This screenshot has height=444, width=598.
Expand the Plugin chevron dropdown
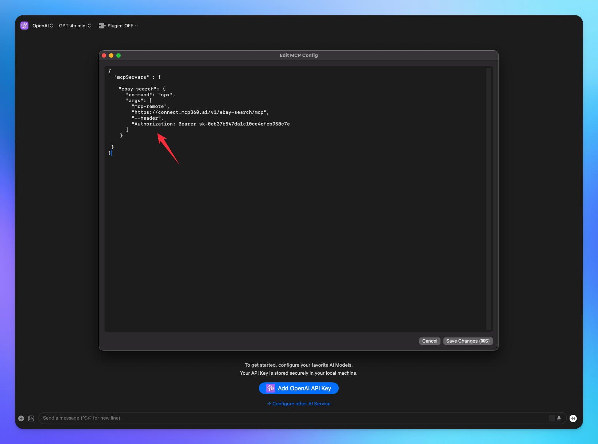click(136, 26)
